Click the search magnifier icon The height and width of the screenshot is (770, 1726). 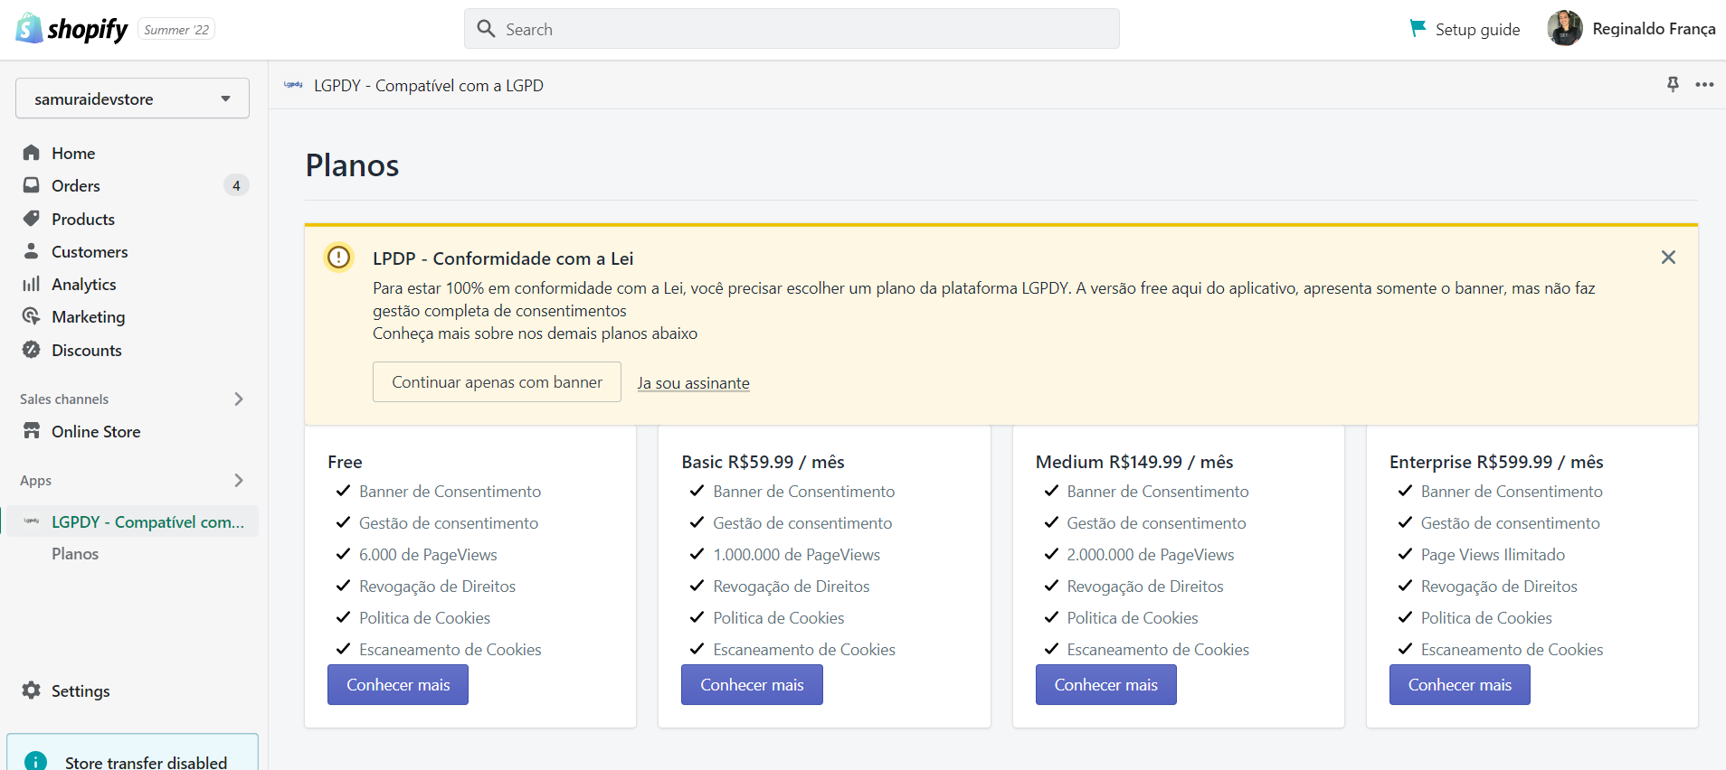pos(486,29)
